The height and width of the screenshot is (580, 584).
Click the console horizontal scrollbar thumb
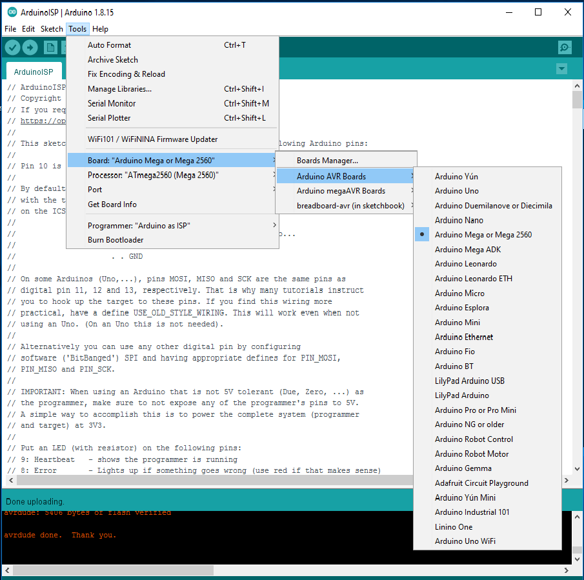point(113,570)
